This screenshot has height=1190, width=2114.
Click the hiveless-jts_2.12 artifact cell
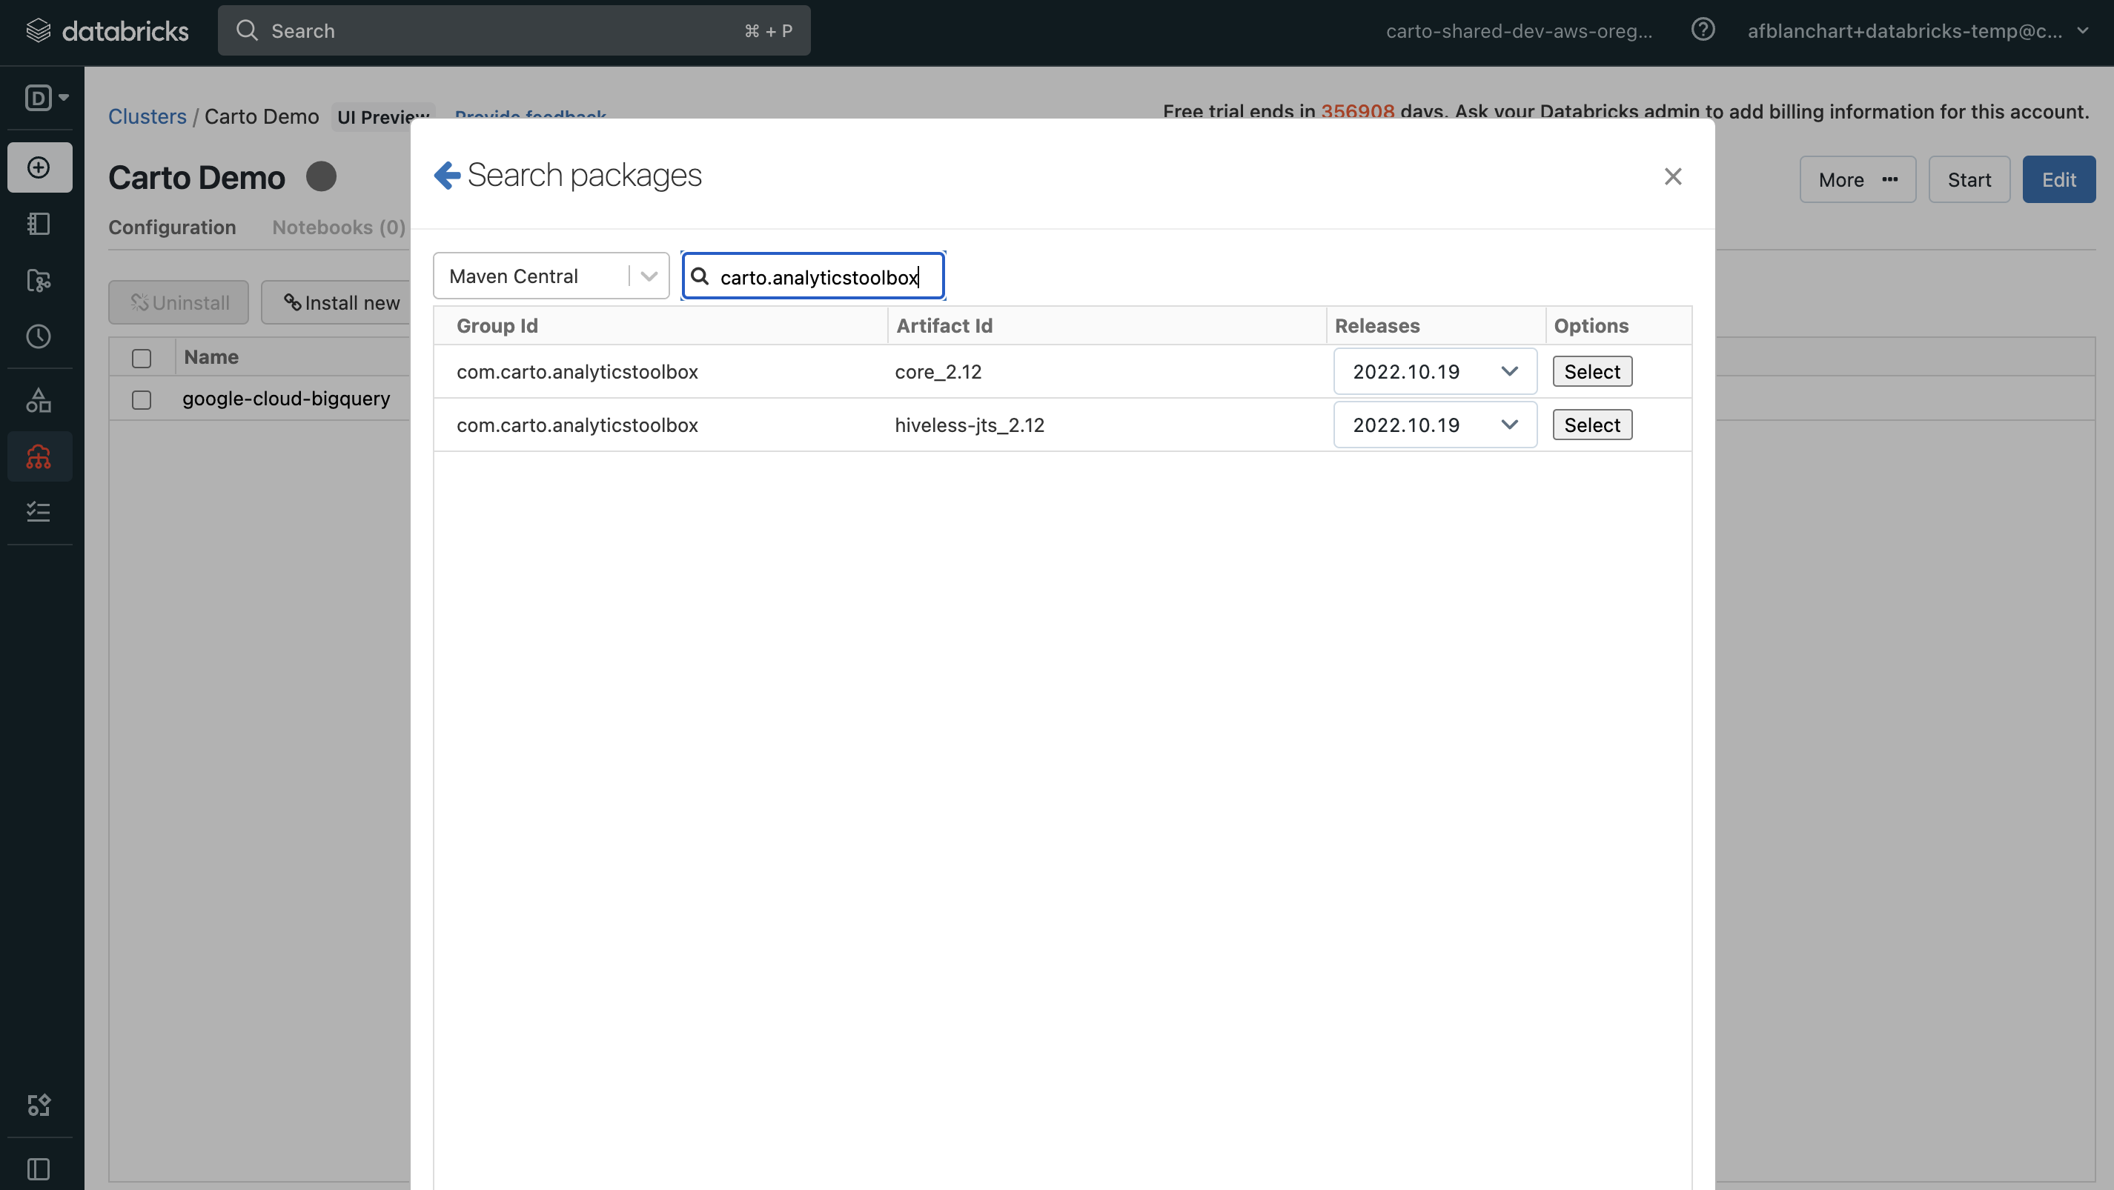coord(970,425)
